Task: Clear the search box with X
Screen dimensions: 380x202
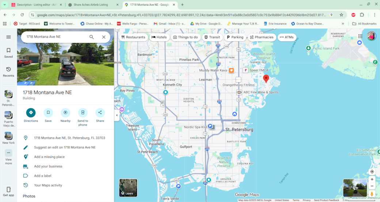Action: (104, 37)
